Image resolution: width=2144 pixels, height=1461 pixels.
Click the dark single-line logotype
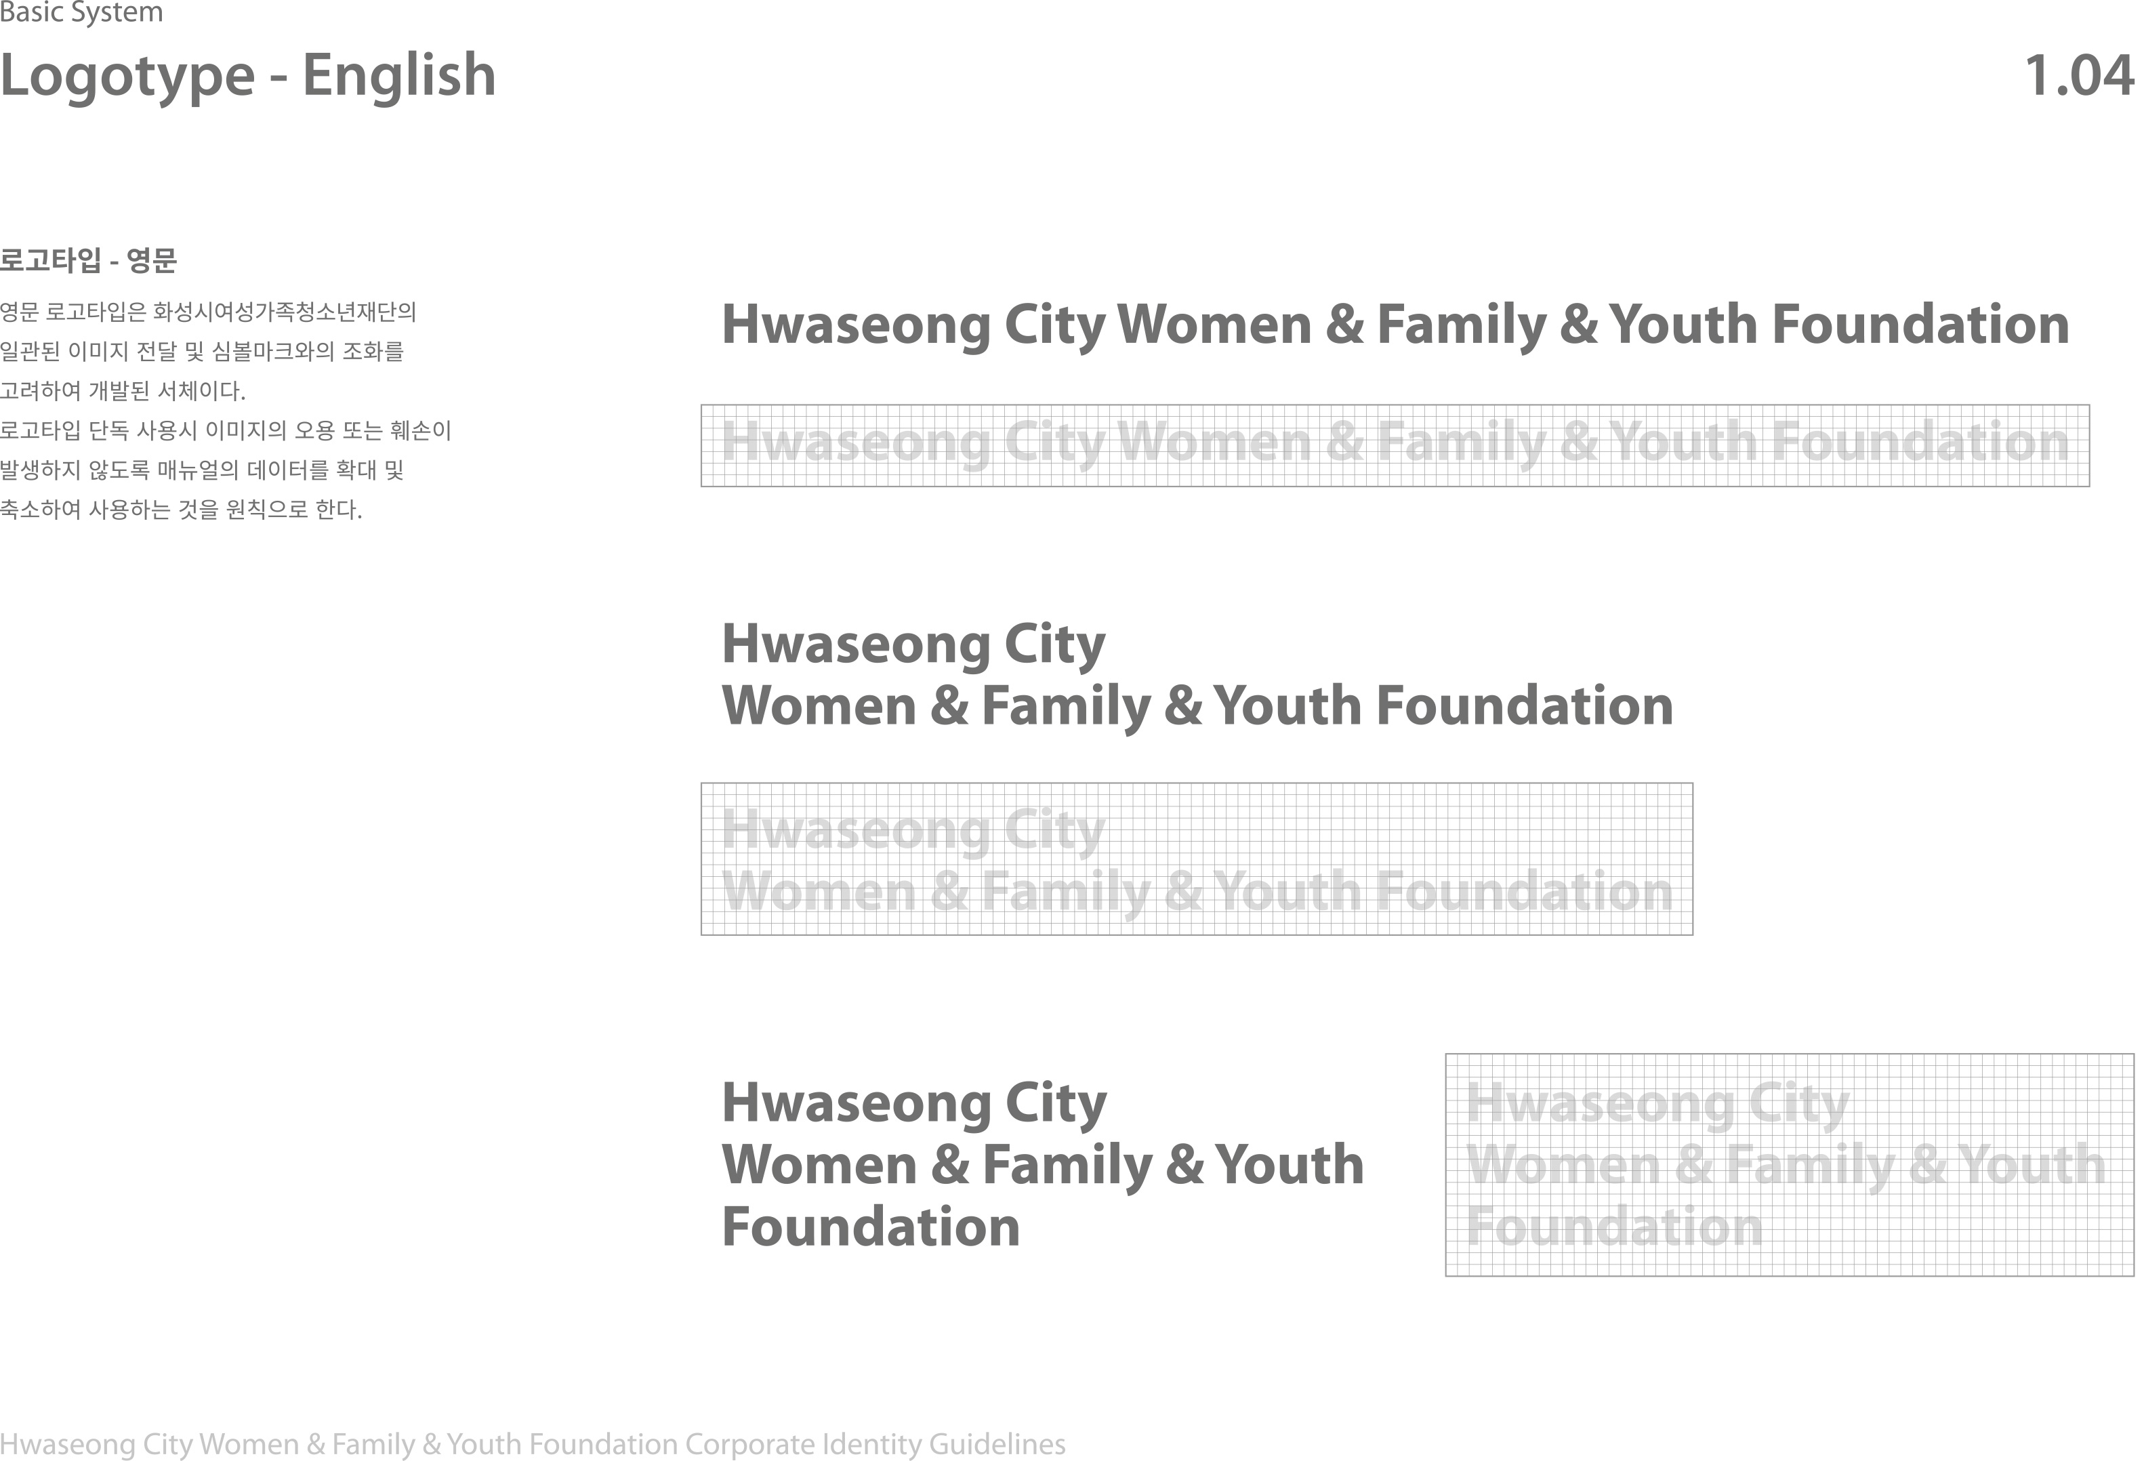[1395, 325]
